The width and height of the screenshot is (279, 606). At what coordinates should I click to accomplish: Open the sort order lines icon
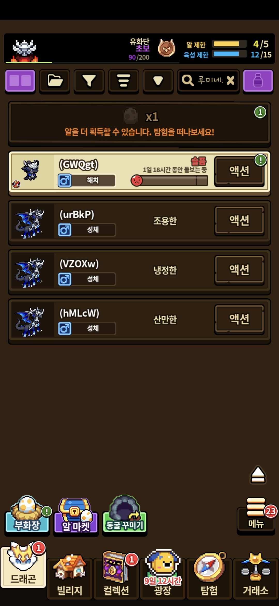(x=123, y=81)
